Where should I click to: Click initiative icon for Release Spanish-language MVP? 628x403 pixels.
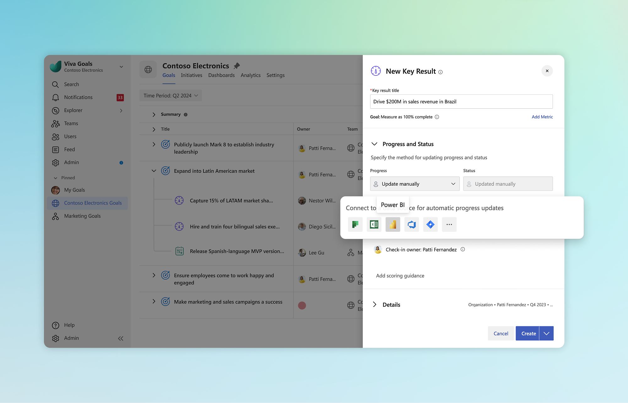coord(179,251)
